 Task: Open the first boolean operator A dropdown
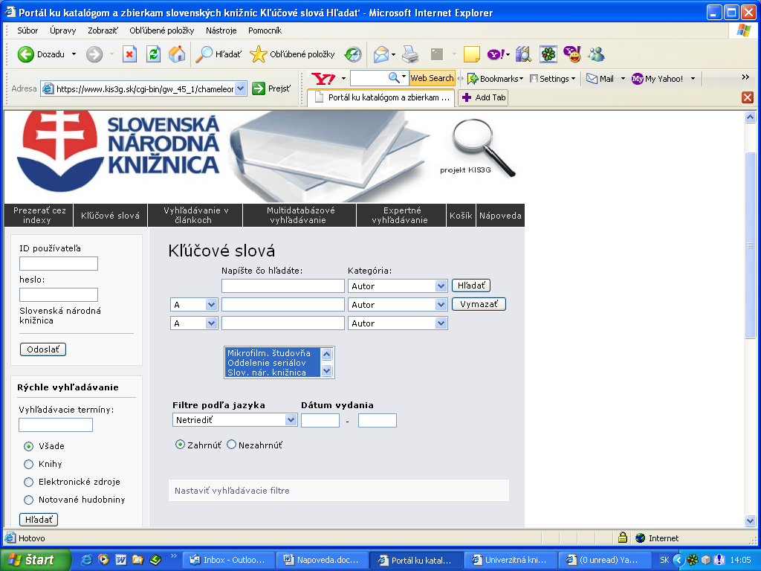pos(194,305)
